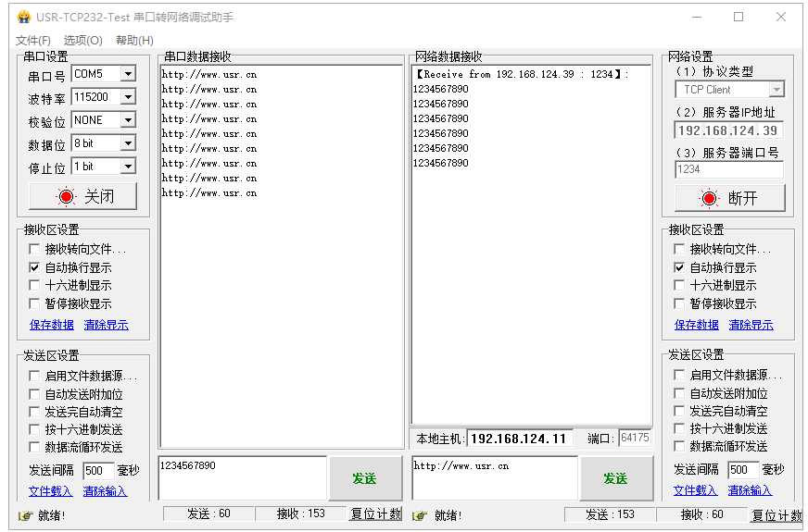Click the app logo icon in title bar
Image resolution: width=808 pixels, height=532 pixels.
(24, 17)
